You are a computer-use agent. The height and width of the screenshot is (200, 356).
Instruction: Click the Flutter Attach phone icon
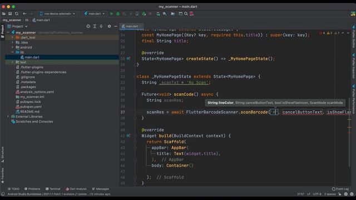[137, 13]
